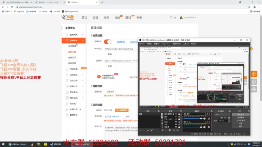The image size is (262, 147).
Task: Remove selected scene with Scenes minus icon
Action: (144, 130)
